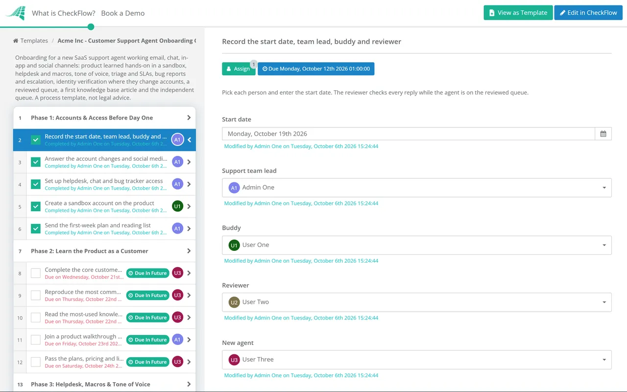Click the Start date input field
Screen dimensions: 627x392
409,134
